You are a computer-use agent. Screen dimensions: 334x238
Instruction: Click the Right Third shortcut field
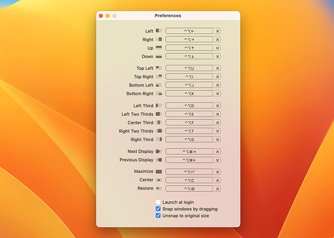(x=189, y=139)
